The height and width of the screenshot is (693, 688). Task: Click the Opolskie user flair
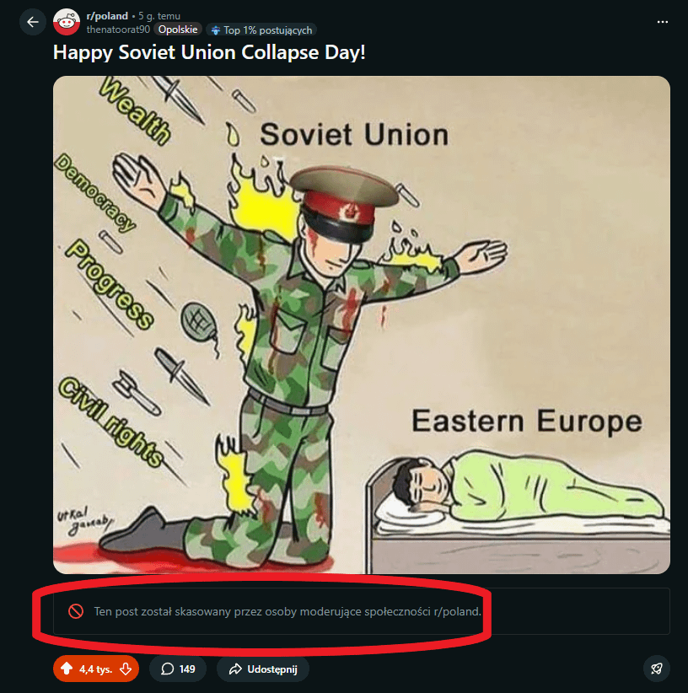[177, 30]
